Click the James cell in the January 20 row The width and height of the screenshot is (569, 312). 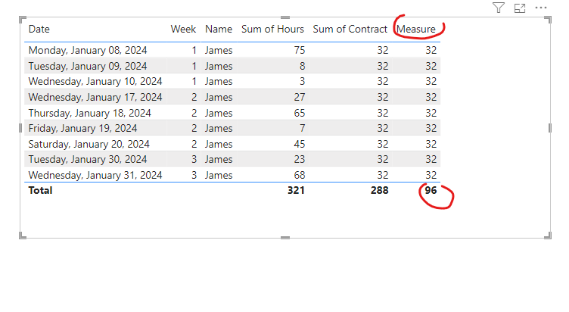[219, 144]
